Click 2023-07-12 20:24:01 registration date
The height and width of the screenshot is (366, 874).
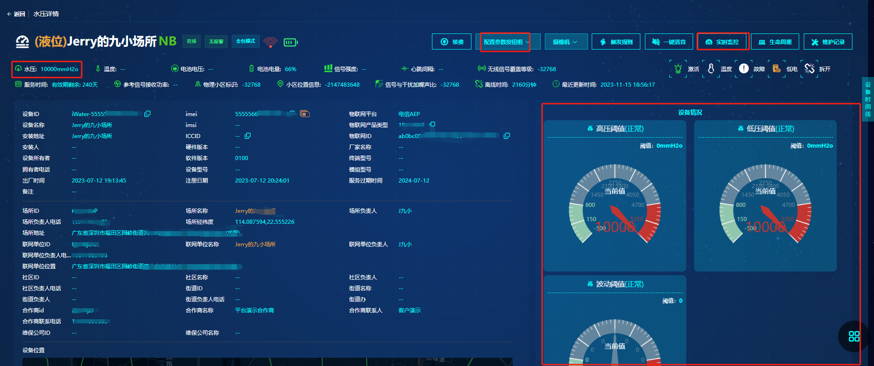click(262, 181)
